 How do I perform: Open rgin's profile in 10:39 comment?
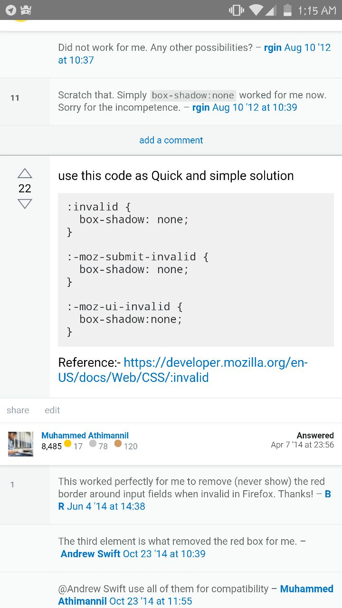click(201, 107)
